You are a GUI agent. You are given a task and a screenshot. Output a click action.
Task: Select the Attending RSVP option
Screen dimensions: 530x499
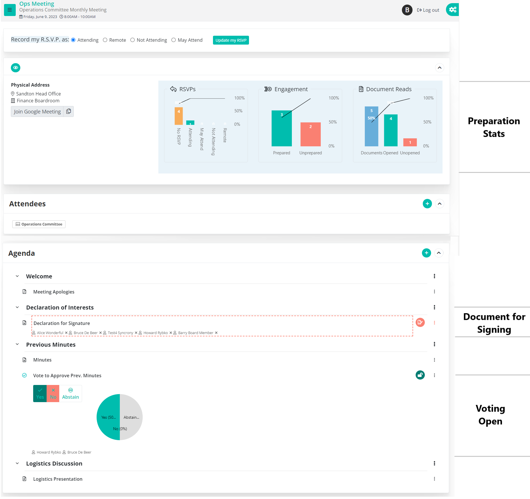coord(73,40)
